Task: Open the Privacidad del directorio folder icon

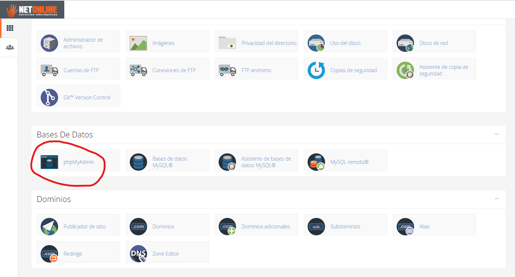Action: pos(227,43)
